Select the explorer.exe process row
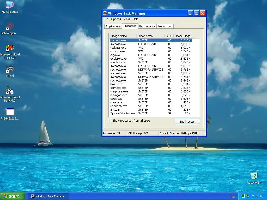267x200 pixels. click(x=151, y=59)
